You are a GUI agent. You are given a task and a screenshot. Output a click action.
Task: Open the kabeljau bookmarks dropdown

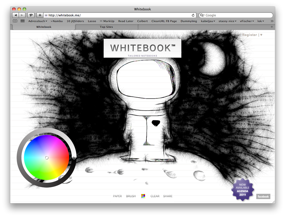[208, 21]
